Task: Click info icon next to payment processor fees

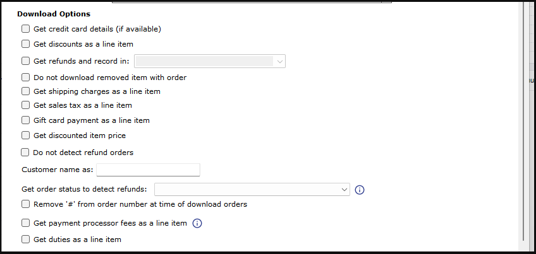Action: [197, 223]
